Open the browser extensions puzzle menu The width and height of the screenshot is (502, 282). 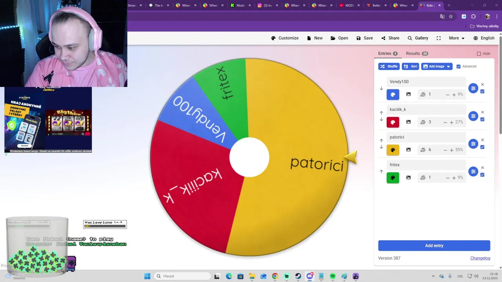coord(473,16)
